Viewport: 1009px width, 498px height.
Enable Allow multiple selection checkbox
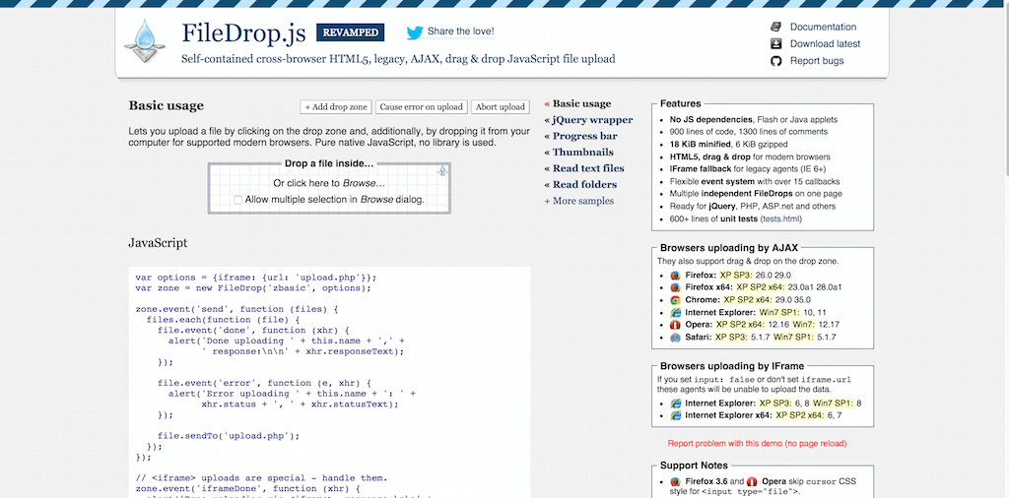tap(238, 200)
